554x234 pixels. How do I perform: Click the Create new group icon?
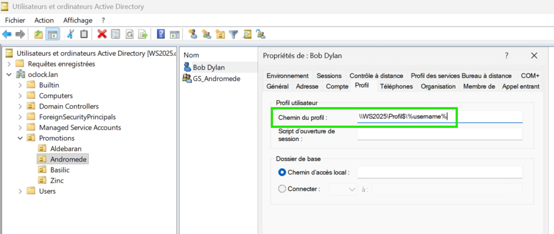coord(206,34)
